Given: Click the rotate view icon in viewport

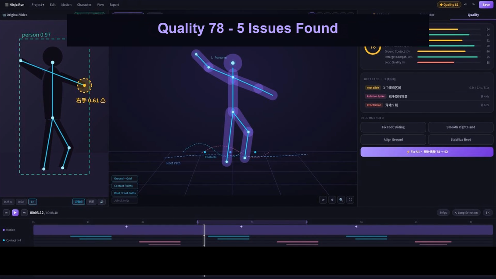Looking at the screenshot, I should (x=323, y=200).
